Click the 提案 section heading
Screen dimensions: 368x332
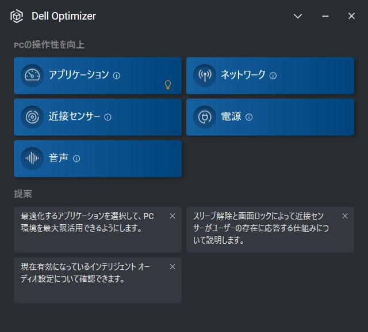(x=23, y=194)
